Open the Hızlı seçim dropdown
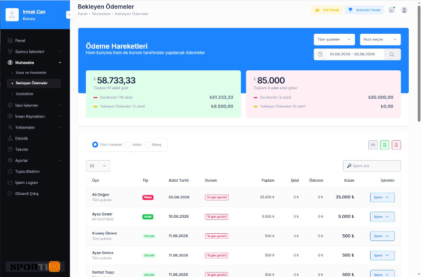Viewport: 421px width, 277px height. pyautogui.click(x=380, y=39)
